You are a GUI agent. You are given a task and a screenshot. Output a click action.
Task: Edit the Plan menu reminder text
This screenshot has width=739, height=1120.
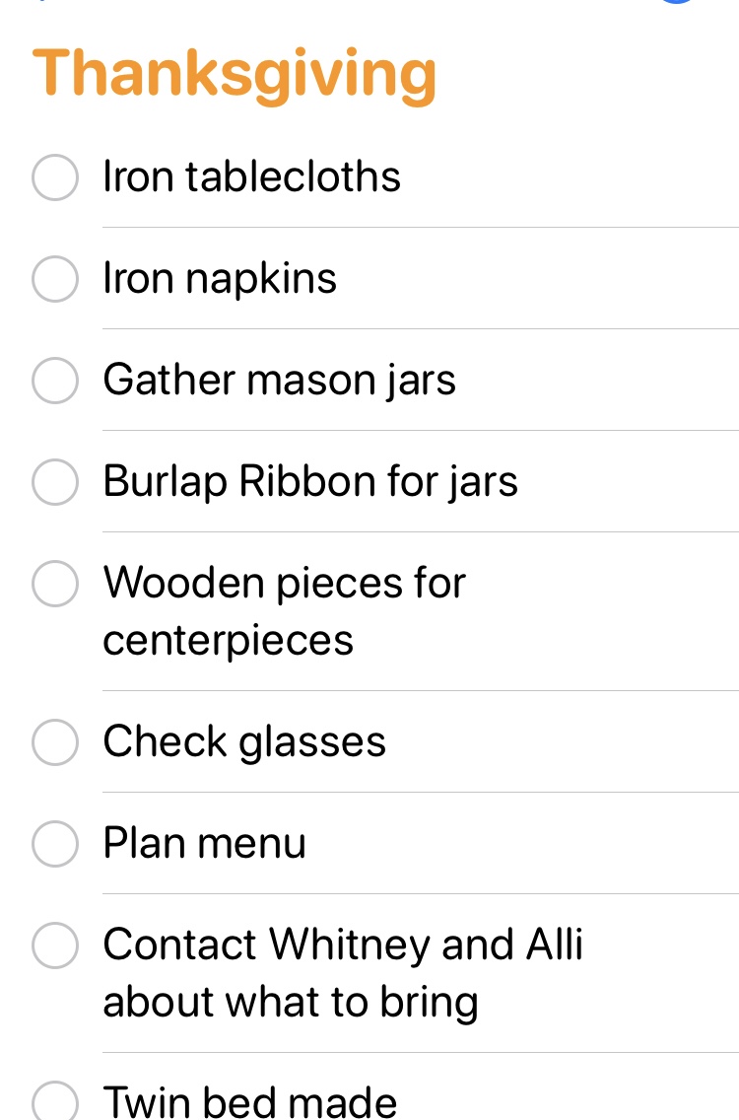click(205, 844)
